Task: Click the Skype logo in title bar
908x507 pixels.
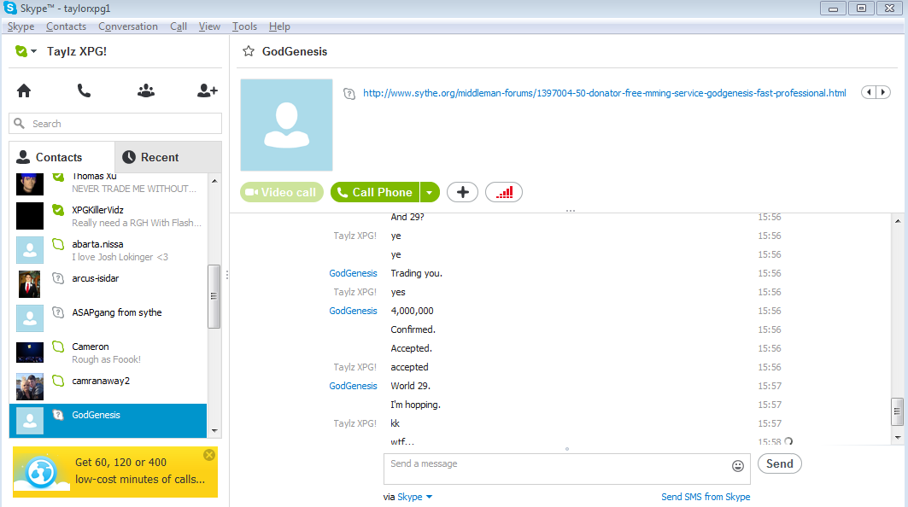Action: tap(10, 8)
